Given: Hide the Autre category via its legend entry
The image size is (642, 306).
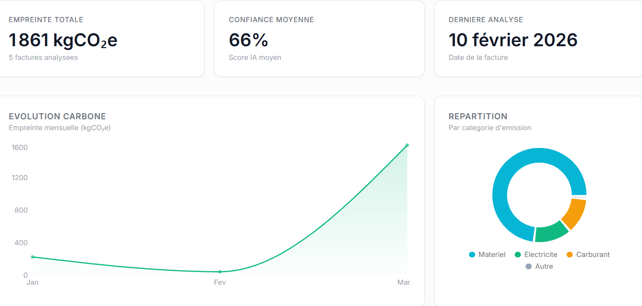Looking at the screenshot, I should pos(539,266).
